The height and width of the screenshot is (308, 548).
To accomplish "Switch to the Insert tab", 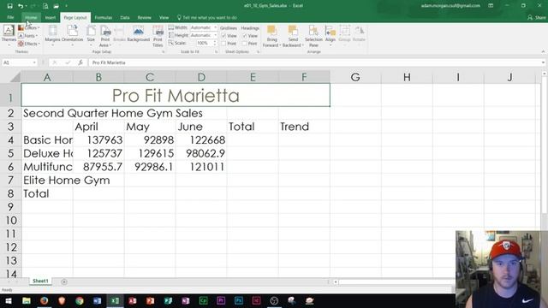I will pos(50,17).
